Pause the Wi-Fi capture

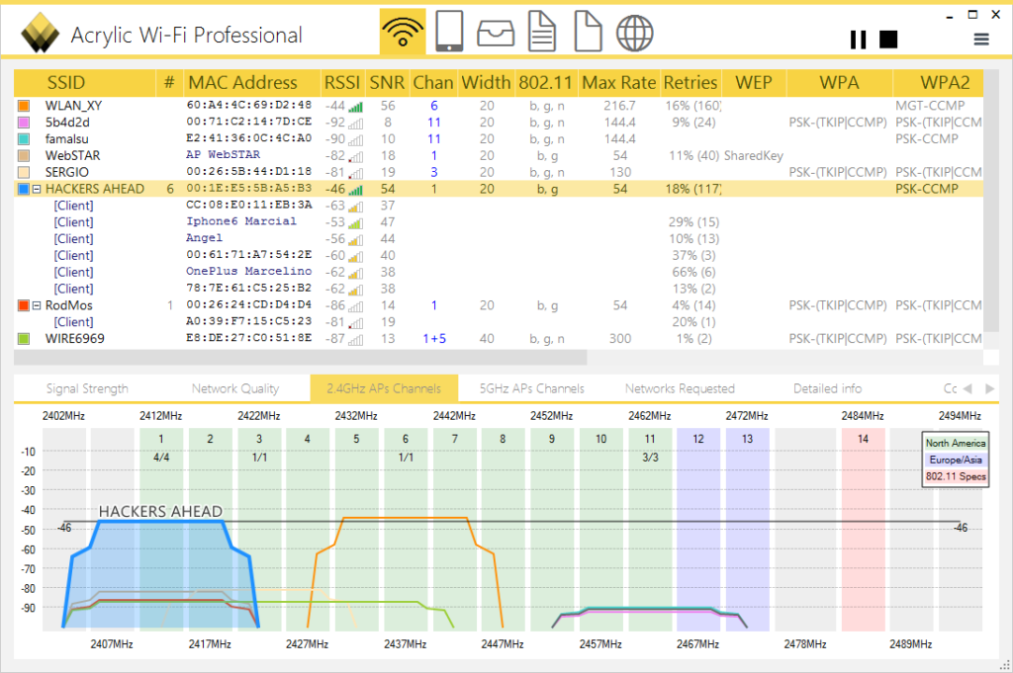(x=857, y=39)
